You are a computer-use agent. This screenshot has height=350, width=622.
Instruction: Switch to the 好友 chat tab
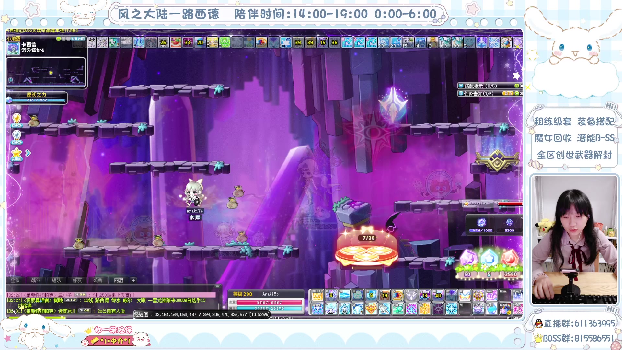pyautogui.click(x=77, y=280)
